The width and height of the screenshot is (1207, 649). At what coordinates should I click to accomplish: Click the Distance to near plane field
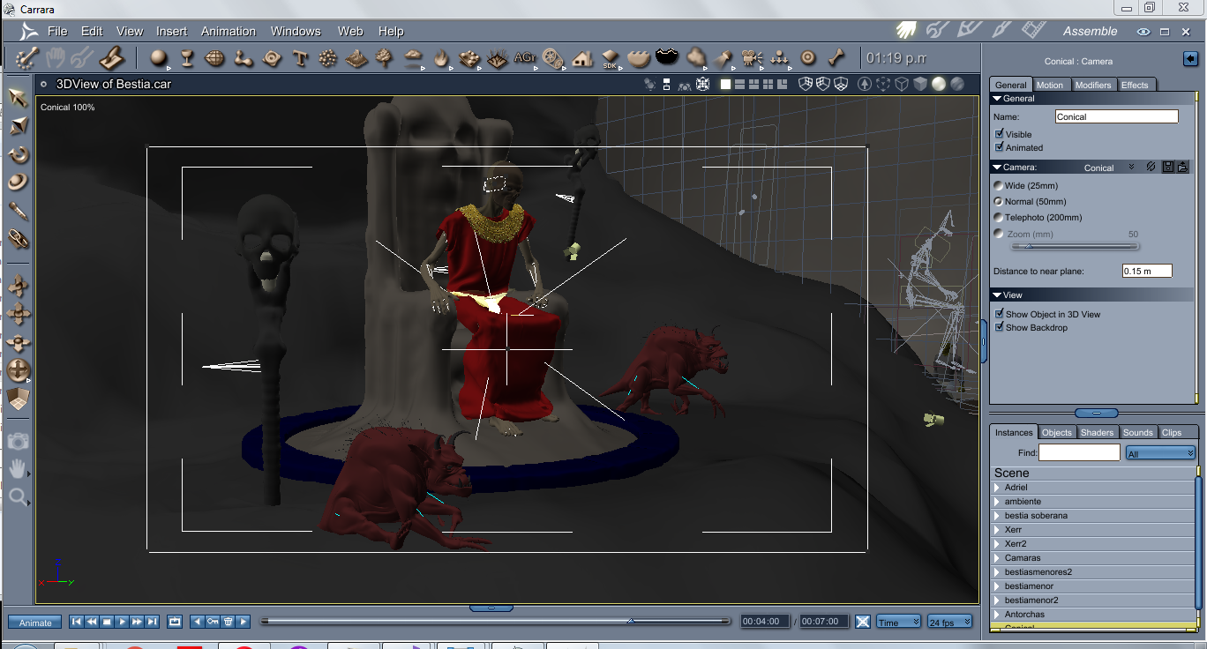pos(1147,271)
